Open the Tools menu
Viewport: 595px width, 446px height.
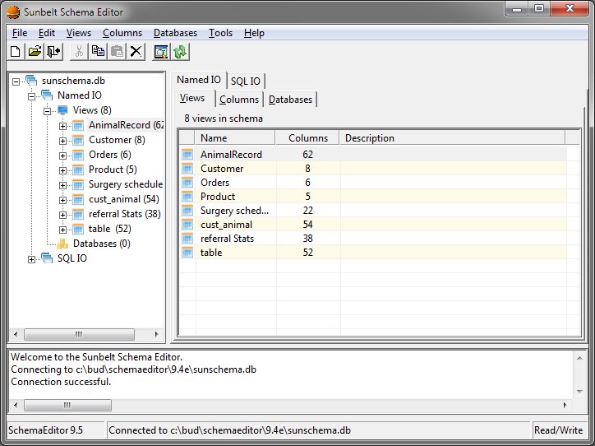tap(220, 33)
